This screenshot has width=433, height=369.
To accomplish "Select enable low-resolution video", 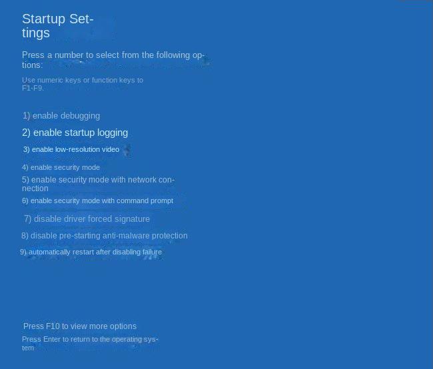I will (x=71, y=149).
